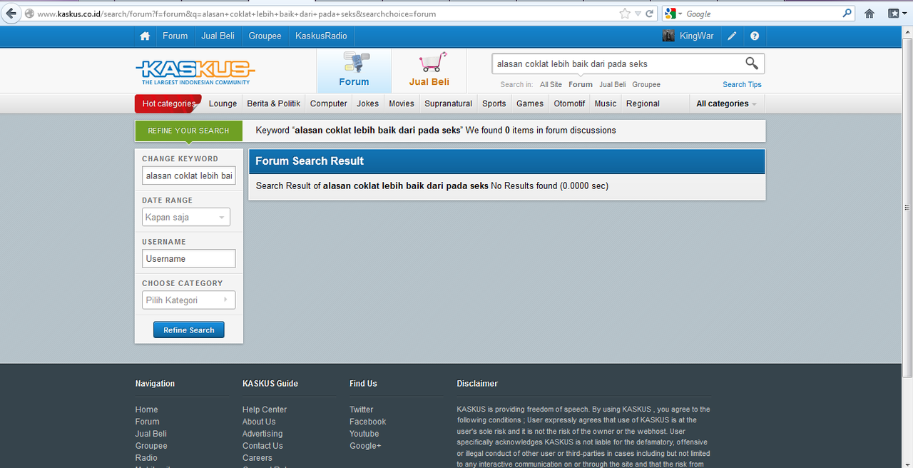Viewport: 913px width, 468px height.
Task: Click the KASKUS logo
Action: pos(195,72)
